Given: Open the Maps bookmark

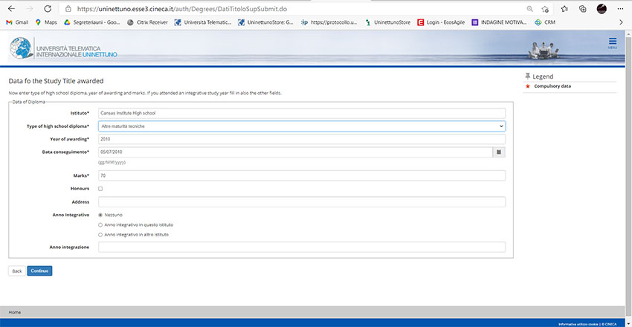Looking at the screenshot, I should coord(46,22).
